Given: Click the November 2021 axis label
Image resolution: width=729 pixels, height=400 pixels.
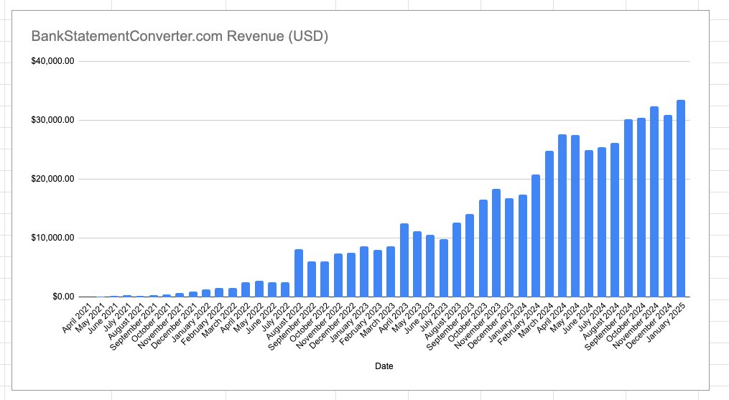Looking at the screenshot, I should coord(160,326).
